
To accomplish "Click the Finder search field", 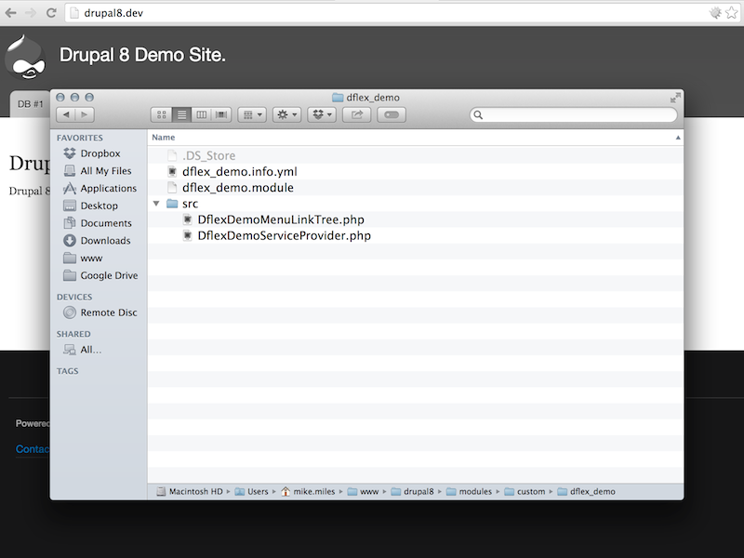I will pos(574,115).
